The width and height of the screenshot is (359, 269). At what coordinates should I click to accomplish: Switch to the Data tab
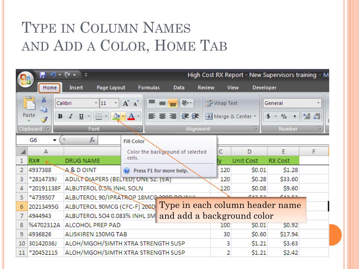click(179, 88)
